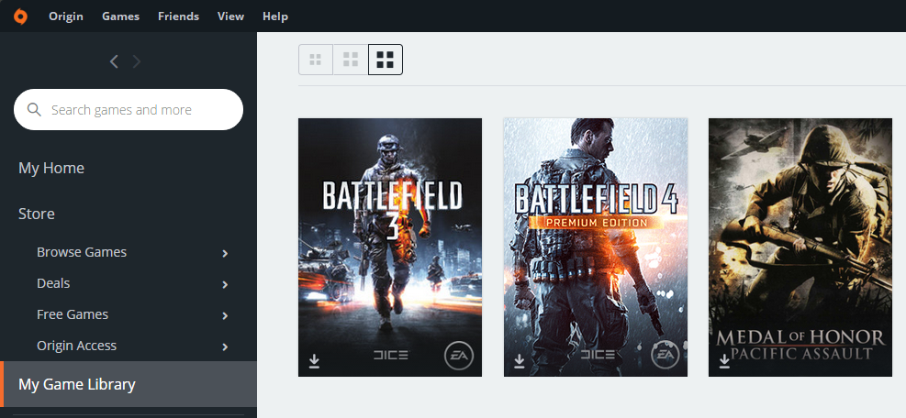Viewport: 906px width, 418px height.
Task: Switch to medium tile grid view
Action: tap(350, 60)
